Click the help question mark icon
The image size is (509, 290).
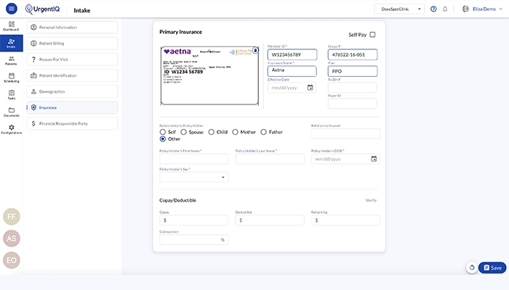(x=433, y=9)
